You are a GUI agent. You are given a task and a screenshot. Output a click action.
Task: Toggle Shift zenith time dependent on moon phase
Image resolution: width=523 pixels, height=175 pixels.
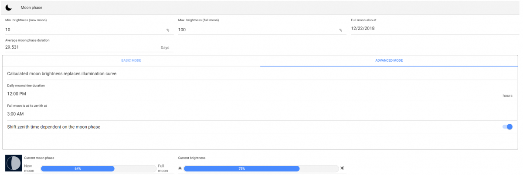click(x=507, y=127)
